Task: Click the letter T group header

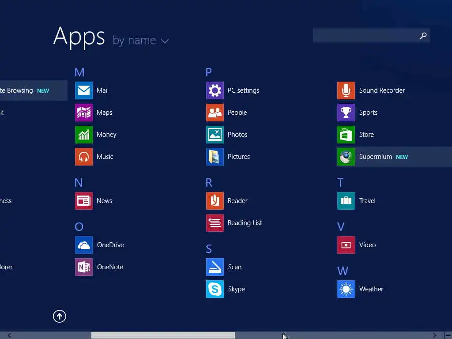Action: click(340, 182)
